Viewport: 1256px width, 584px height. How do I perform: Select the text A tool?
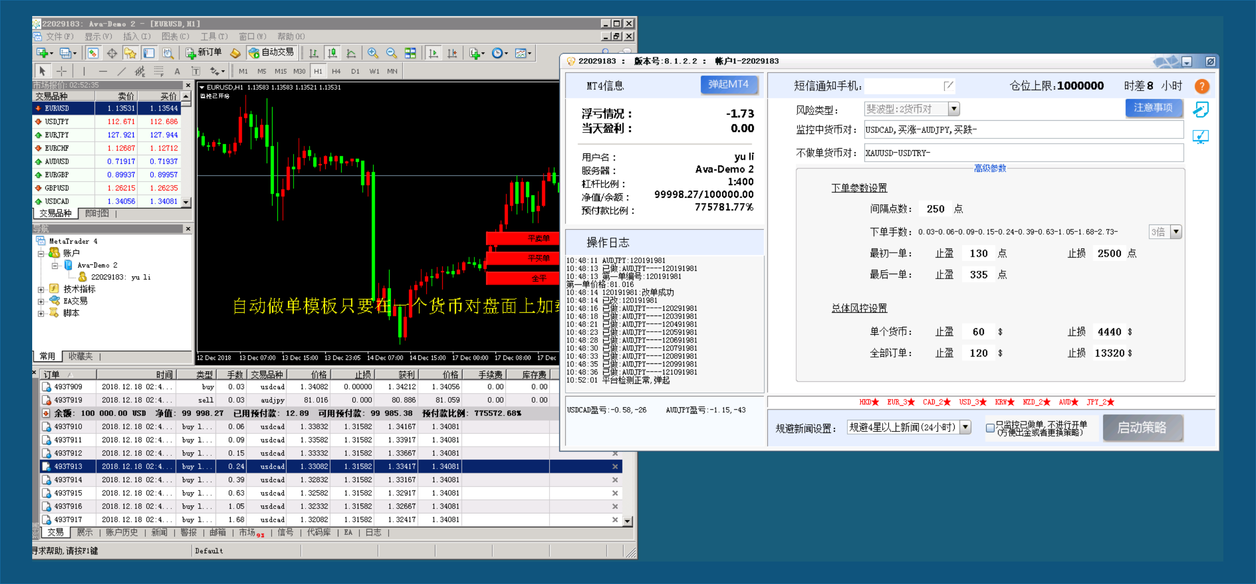point(177,71)
